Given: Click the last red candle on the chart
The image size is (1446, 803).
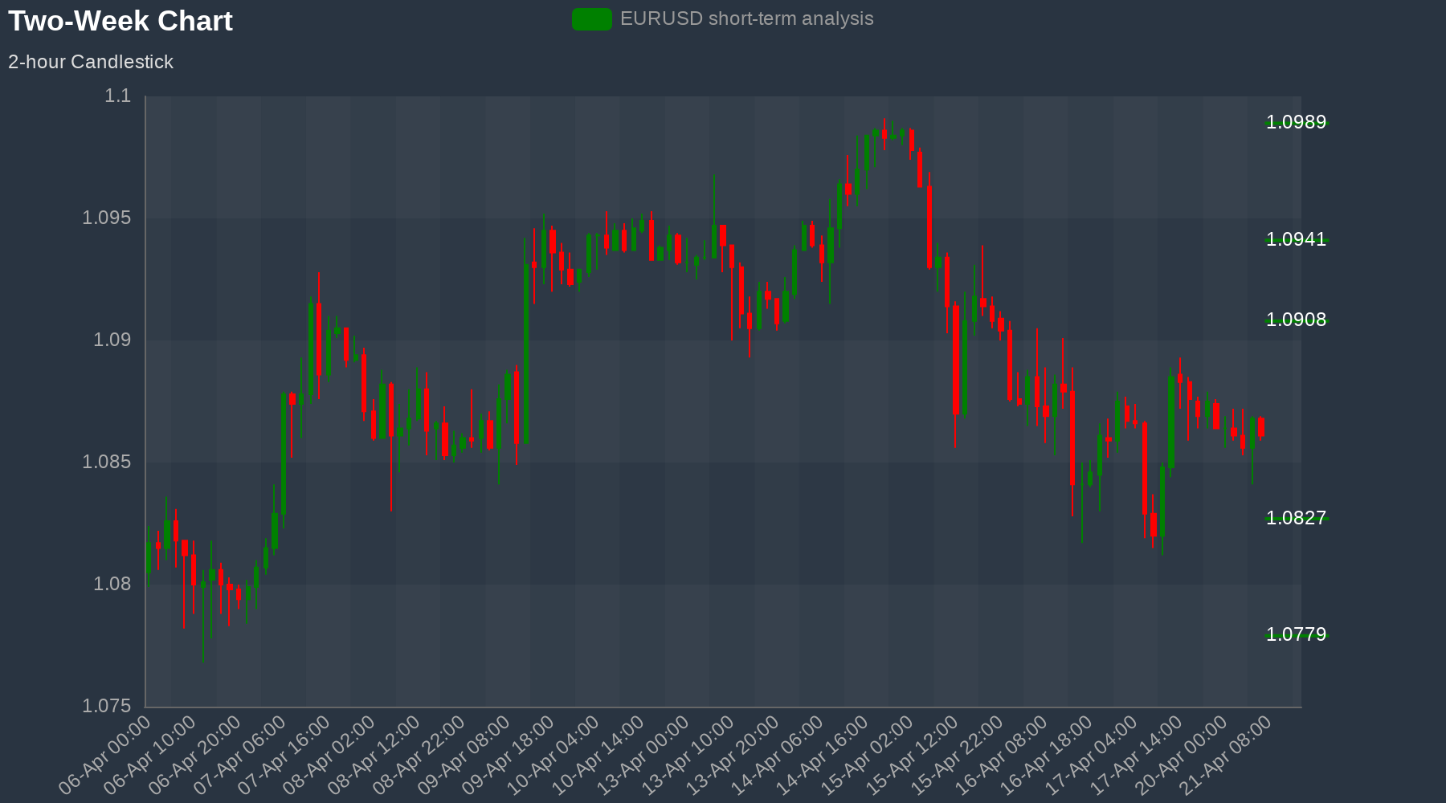Looking at the screenshot, I should (x=1261, y=426).
